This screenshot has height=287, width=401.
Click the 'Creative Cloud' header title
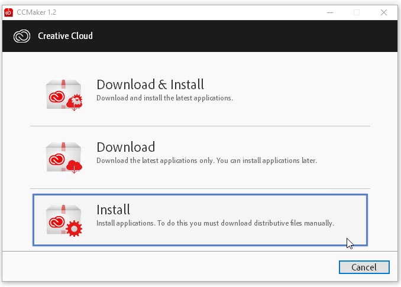(x=65, y=36)
